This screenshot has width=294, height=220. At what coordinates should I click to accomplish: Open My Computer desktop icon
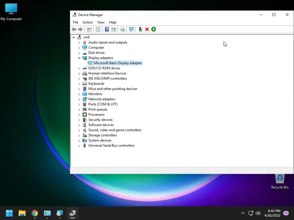pyautogui.click(x=11, y=12)
